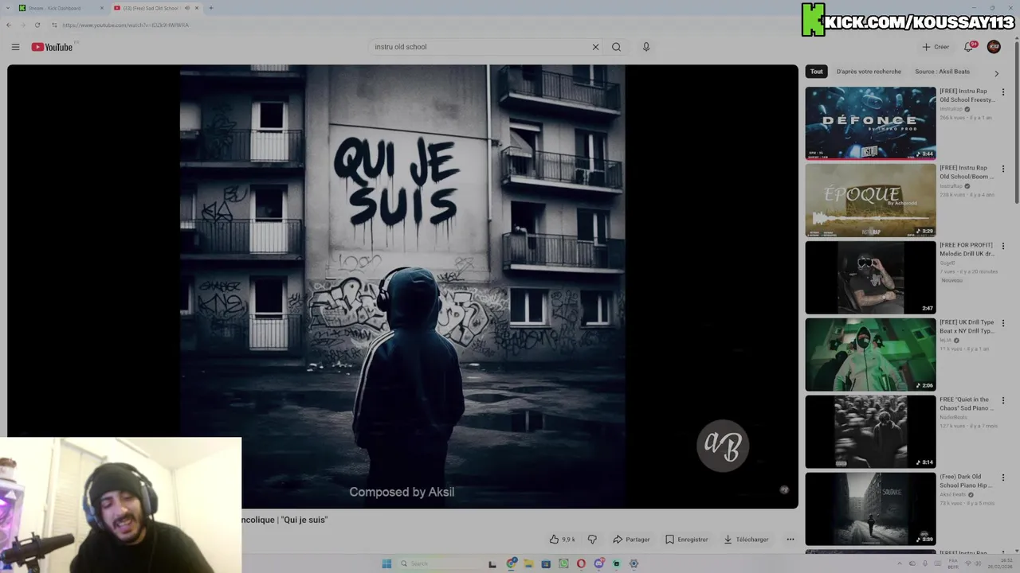Go back with the browser back arrow

click(9, 25)
